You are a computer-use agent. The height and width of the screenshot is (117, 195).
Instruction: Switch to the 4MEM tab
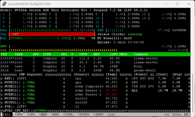coord(43,115)
